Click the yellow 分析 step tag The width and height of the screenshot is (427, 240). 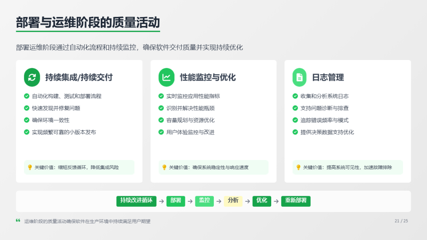click(x=233, y=201)
